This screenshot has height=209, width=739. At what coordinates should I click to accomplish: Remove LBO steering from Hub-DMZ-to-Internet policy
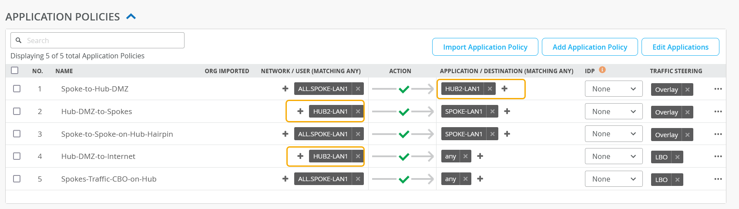pos(677,157)
